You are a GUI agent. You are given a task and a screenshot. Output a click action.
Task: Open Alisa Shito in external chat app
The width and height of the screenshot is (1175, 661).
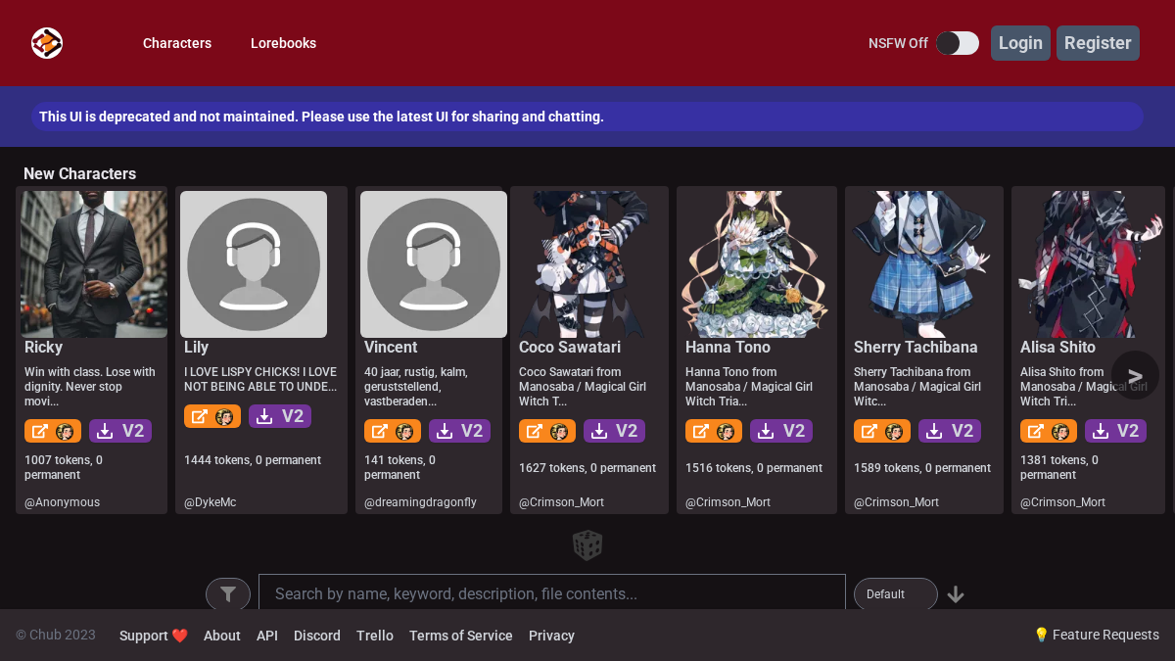point(1049,431)
